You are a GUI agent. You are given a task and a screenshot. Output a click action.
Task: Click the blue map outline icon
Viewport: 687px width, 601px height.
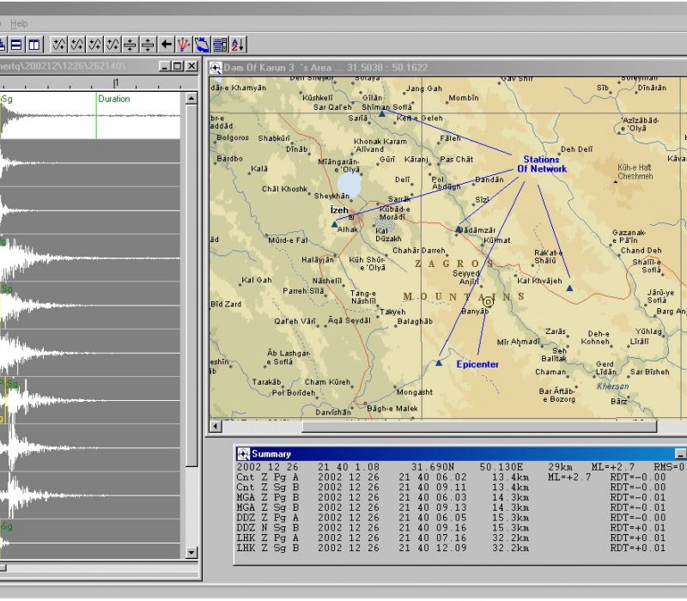202,44
